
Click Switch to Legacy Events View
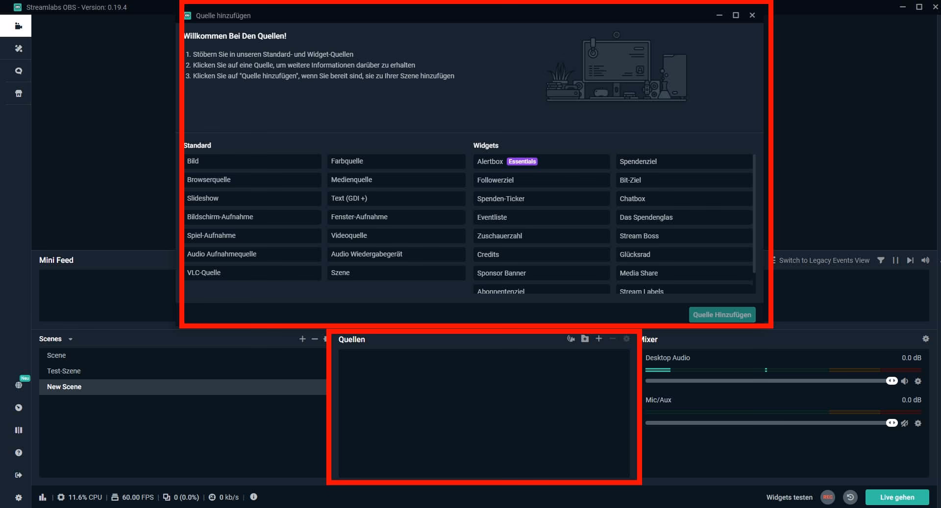point(823,260)
